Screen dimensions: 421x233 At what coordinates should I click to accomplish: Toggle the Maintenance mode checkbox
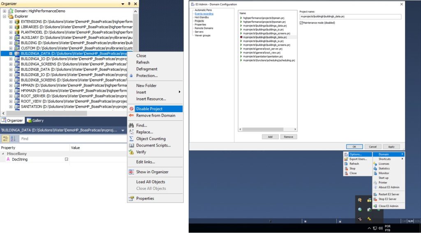(x=301, y=23)
